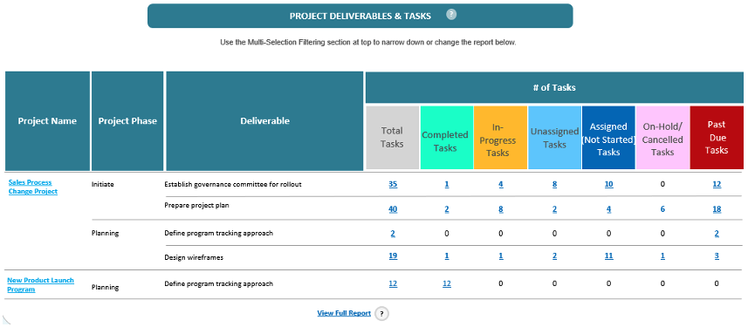Select the 'Initiate' project phase text

[103, 185]
